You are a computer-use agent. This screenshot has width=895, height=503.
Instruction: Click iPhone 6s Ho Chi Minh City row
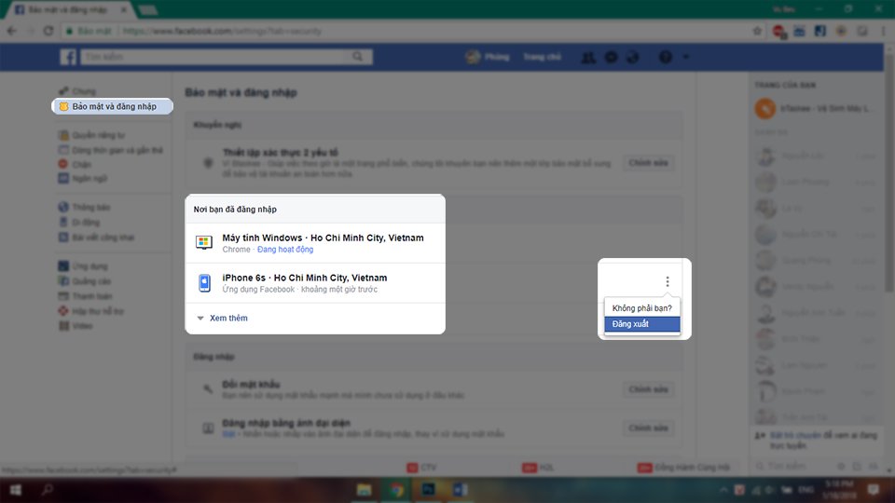(315, 283)
